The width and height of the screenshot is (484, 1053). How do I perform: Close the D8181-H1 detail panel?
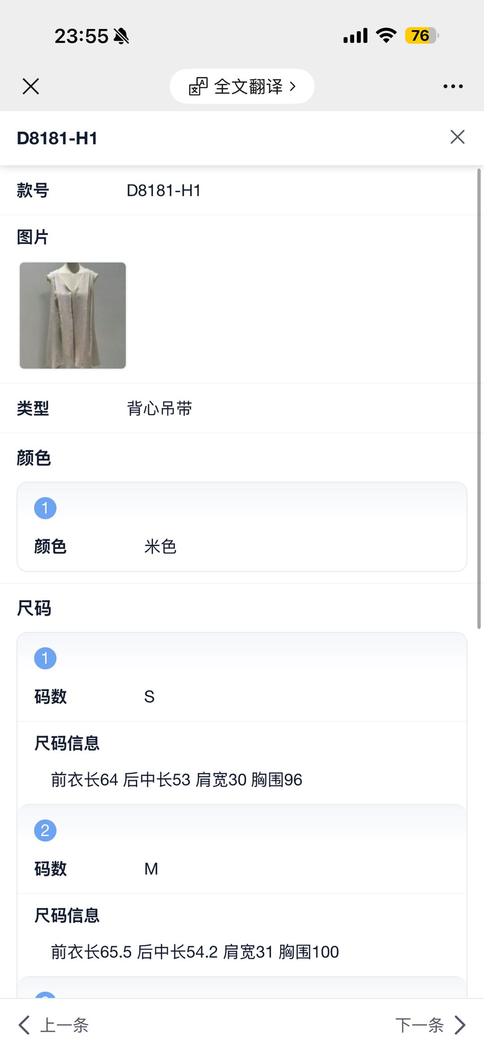click(457, 137)
